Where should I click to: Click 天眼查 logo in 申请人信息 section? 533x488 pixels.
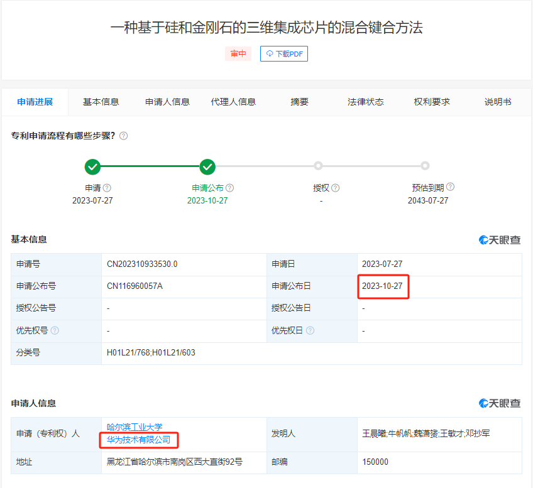[500, 403]
